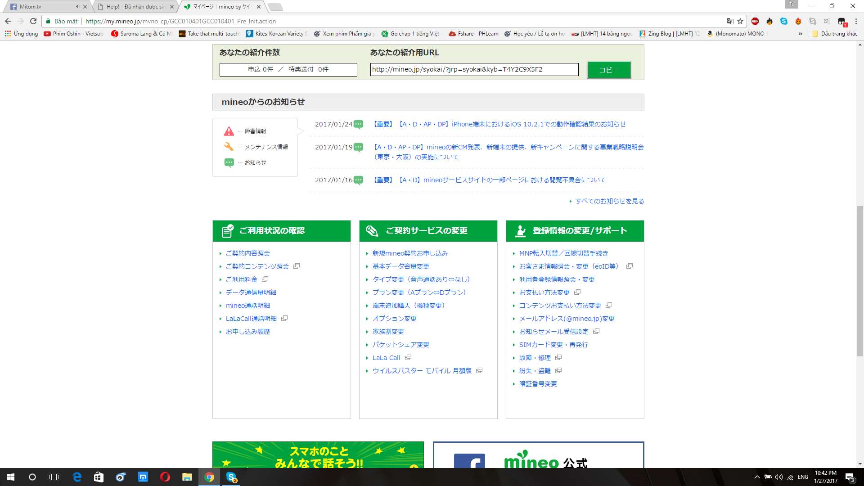Open LaLa Call link
The width and height of the screenshot is (864, 486).
point(386,358)
